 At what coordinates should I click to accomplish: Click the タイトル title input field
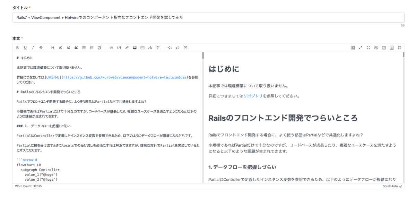coord(208,18)
